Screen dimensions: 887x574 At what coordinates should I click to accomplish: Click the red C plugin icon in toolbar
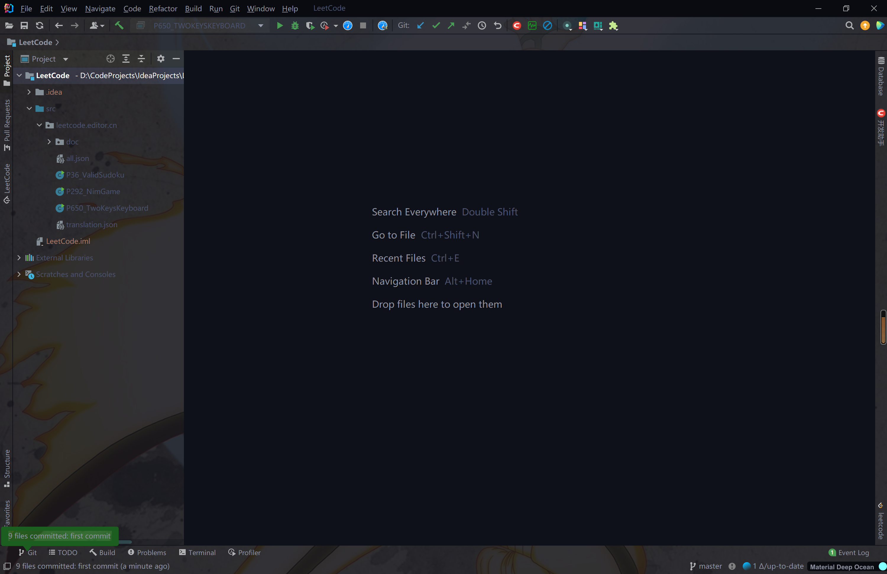pos(517,25)
